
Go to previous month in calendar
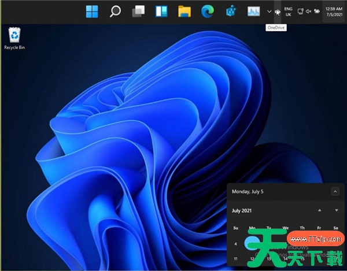point(319,210)
